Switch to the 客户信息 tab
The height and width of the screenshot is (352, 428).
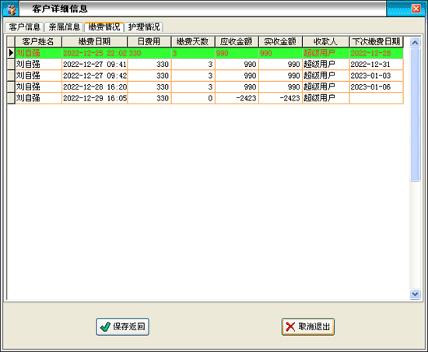pos(24,27)
